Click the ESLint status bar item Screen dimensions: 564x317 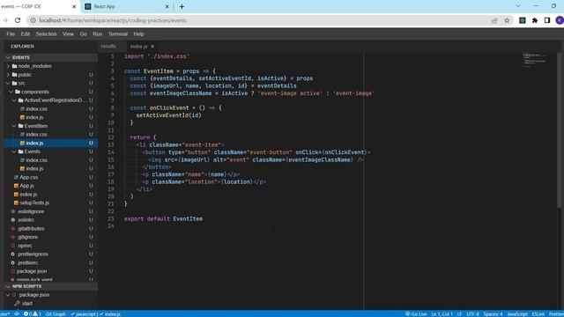(x=538, y=313)
